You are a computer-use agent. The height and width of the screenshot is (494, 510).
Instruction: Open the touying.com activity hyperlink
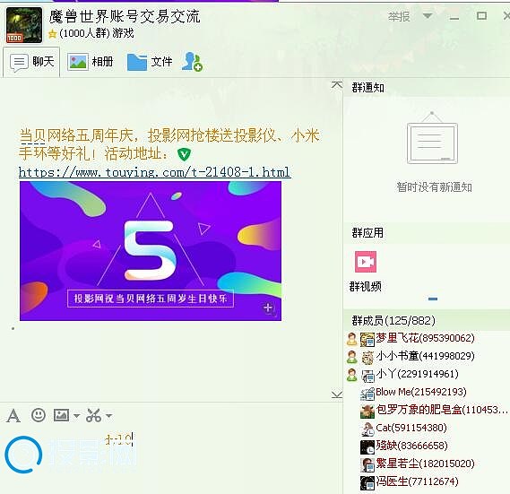154,172
